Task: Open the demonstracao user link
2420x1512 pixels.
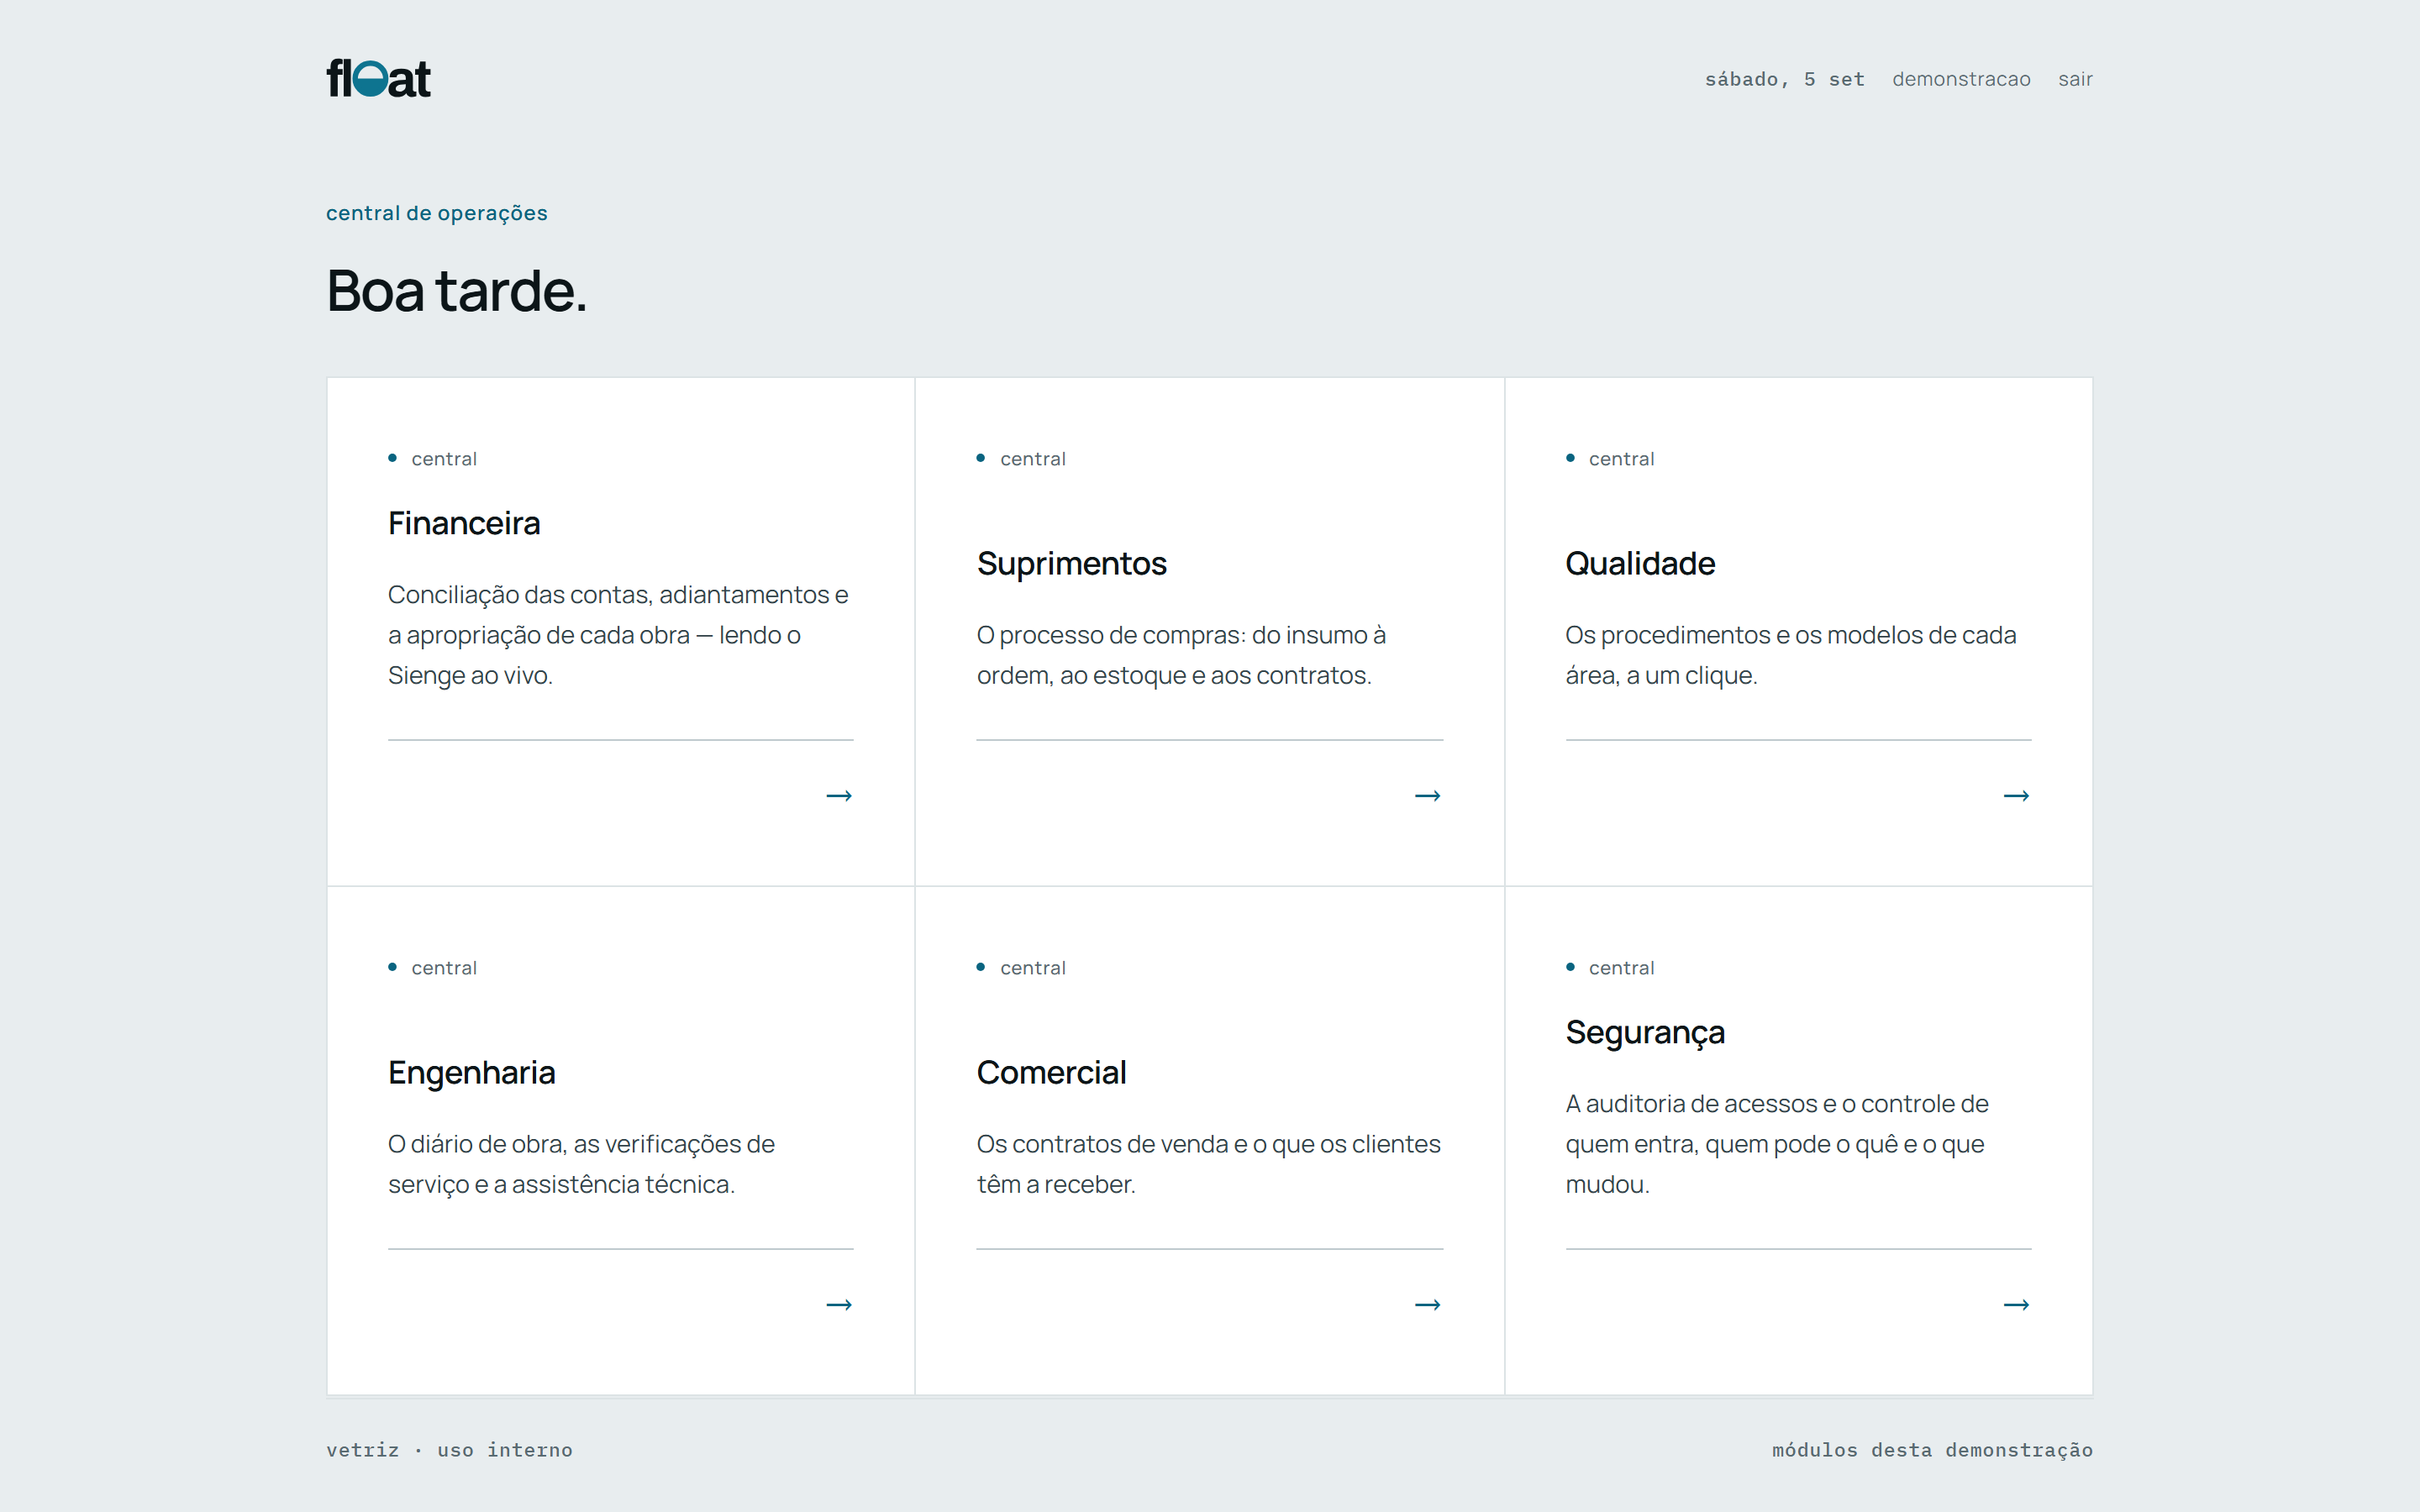Action: 1961,79
